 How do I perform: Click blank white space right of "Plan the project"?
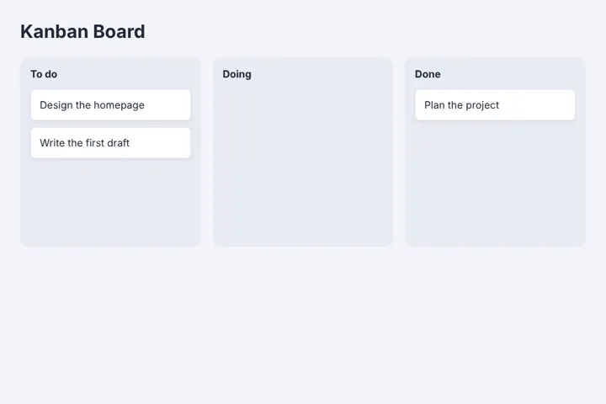coord(537,104)
